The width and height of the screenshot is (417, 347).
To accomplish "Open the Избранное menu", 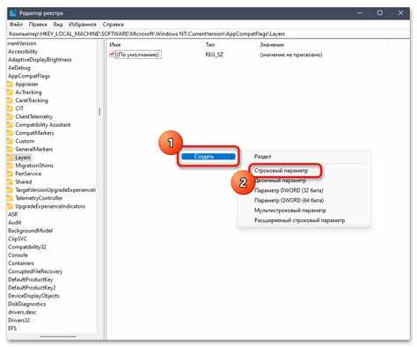I will click(x=83, y=24).
